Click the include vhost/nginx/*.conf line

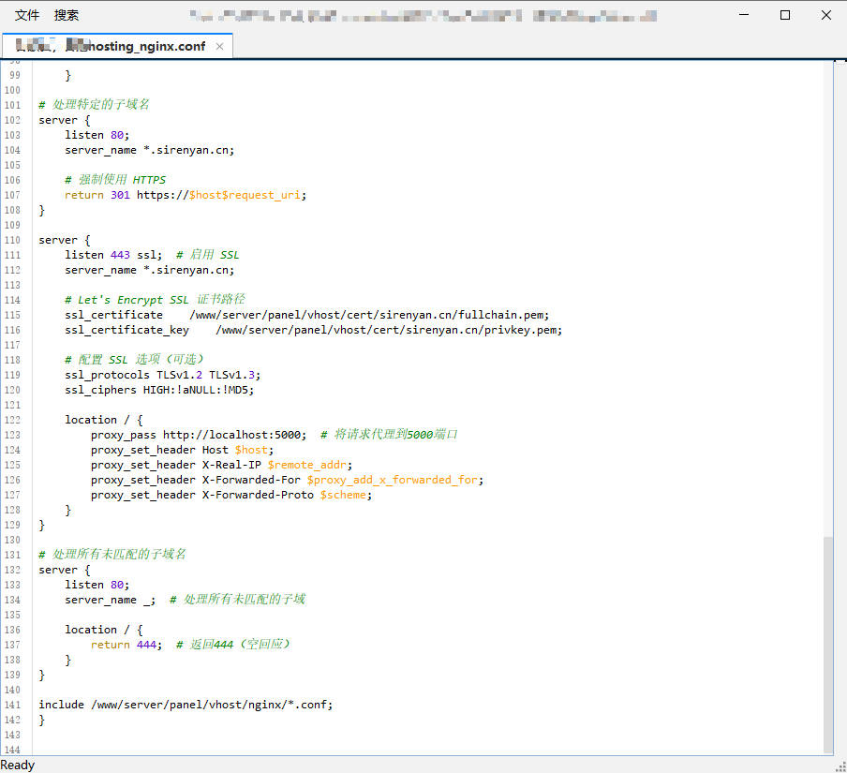186,705
